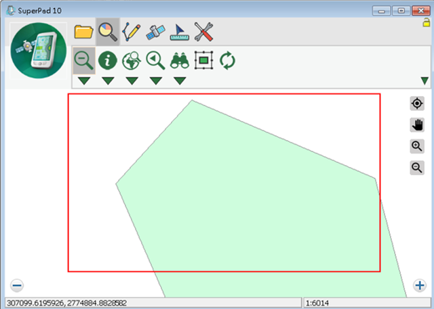Click the zoom in magnifier on map sidebar

pos(417,146)
